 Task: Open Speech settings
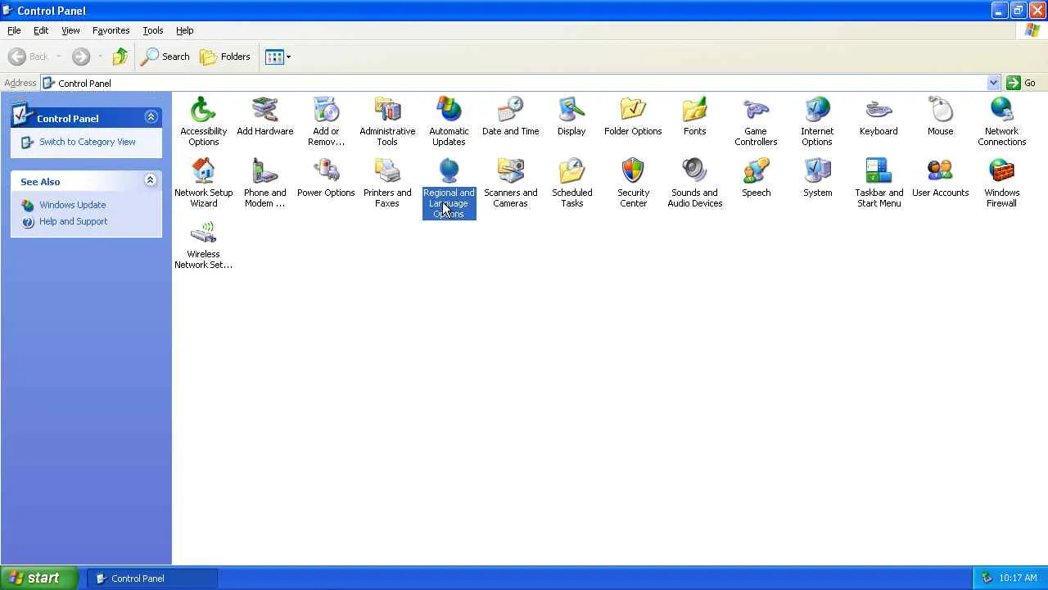click(x=756, y=178)
